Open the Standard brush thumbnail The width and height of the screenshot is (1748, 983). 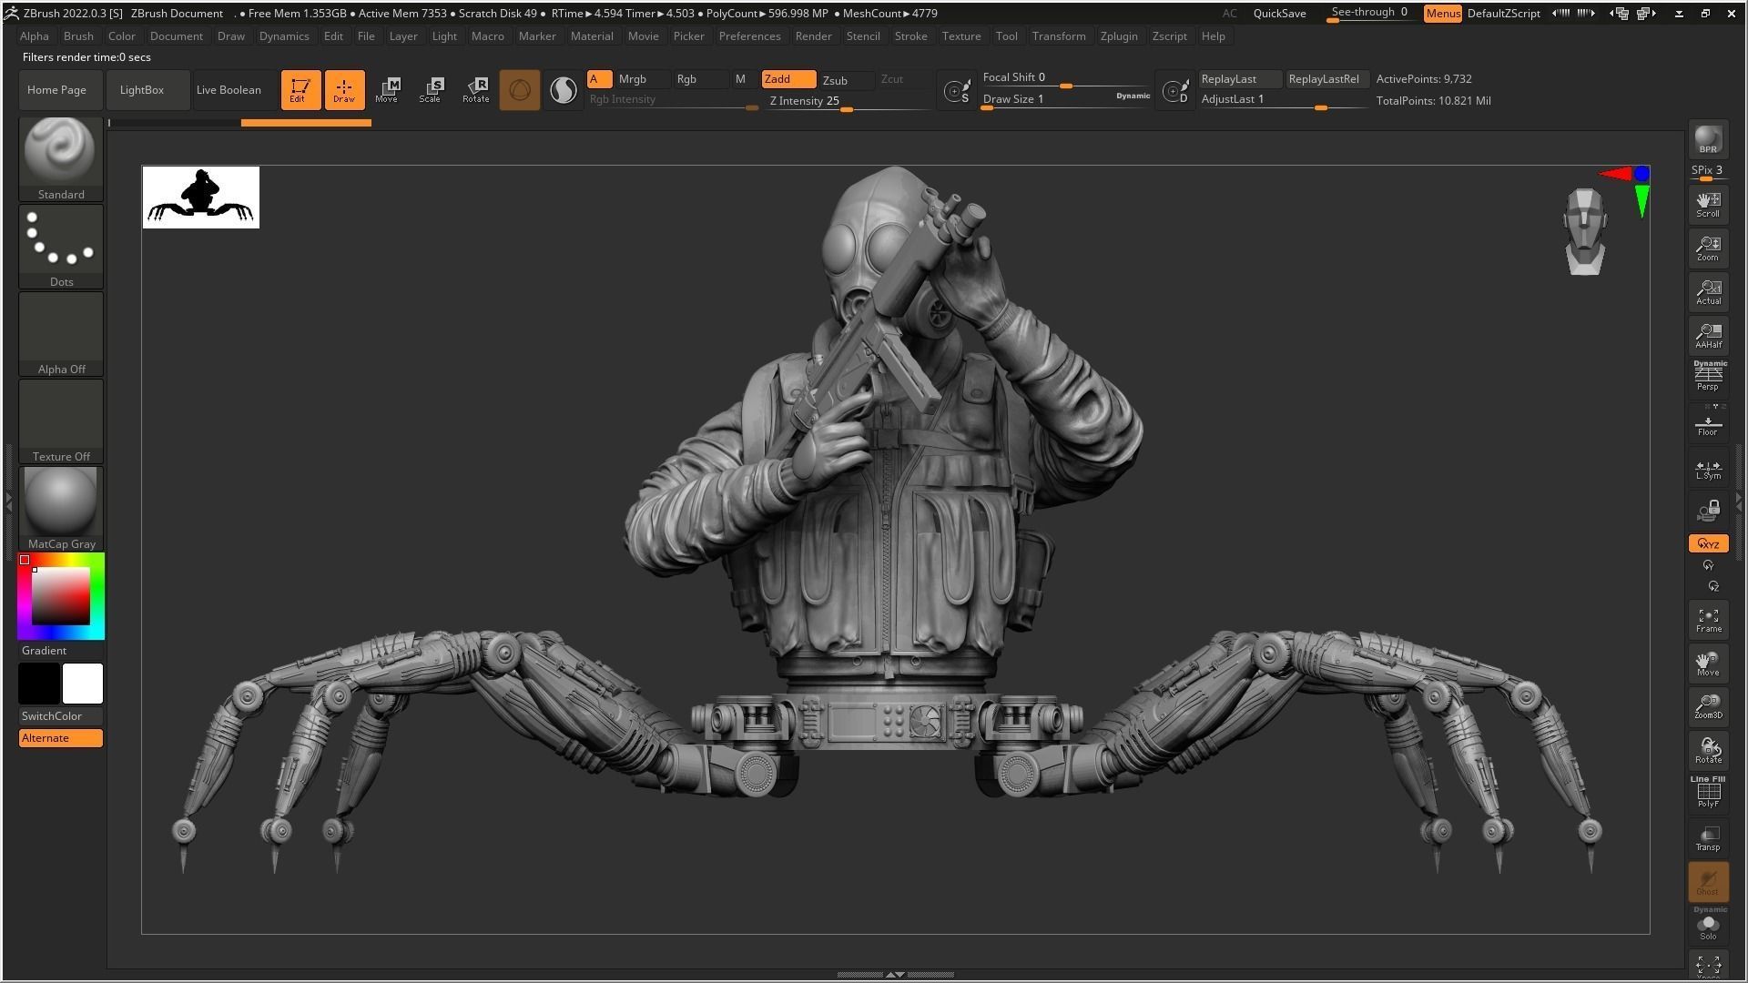click(61, 158)
